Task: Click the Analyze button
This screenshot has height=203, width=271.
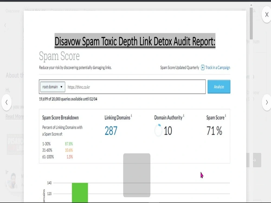Action: point(219,87)
